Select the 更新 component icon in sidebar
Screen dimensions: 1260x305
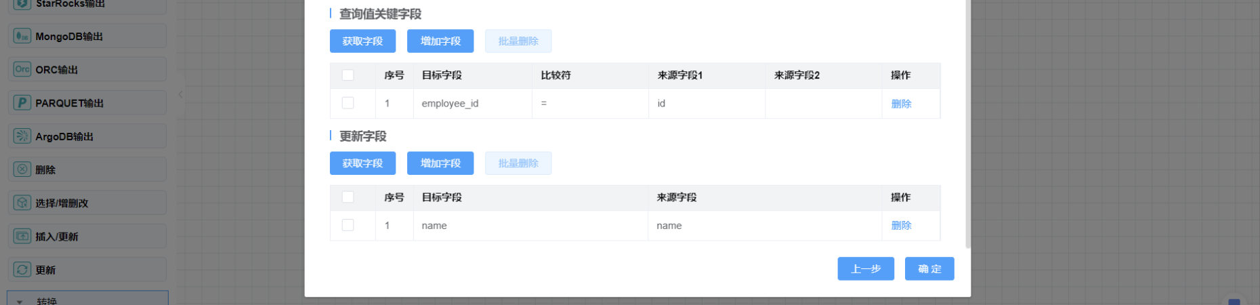(22, 269)
